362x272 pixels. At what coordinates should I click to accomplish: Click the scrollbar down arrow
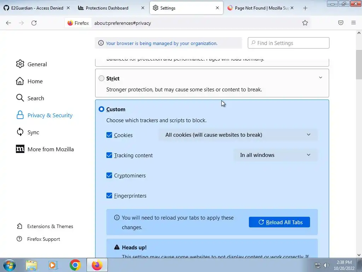point(359,255)
